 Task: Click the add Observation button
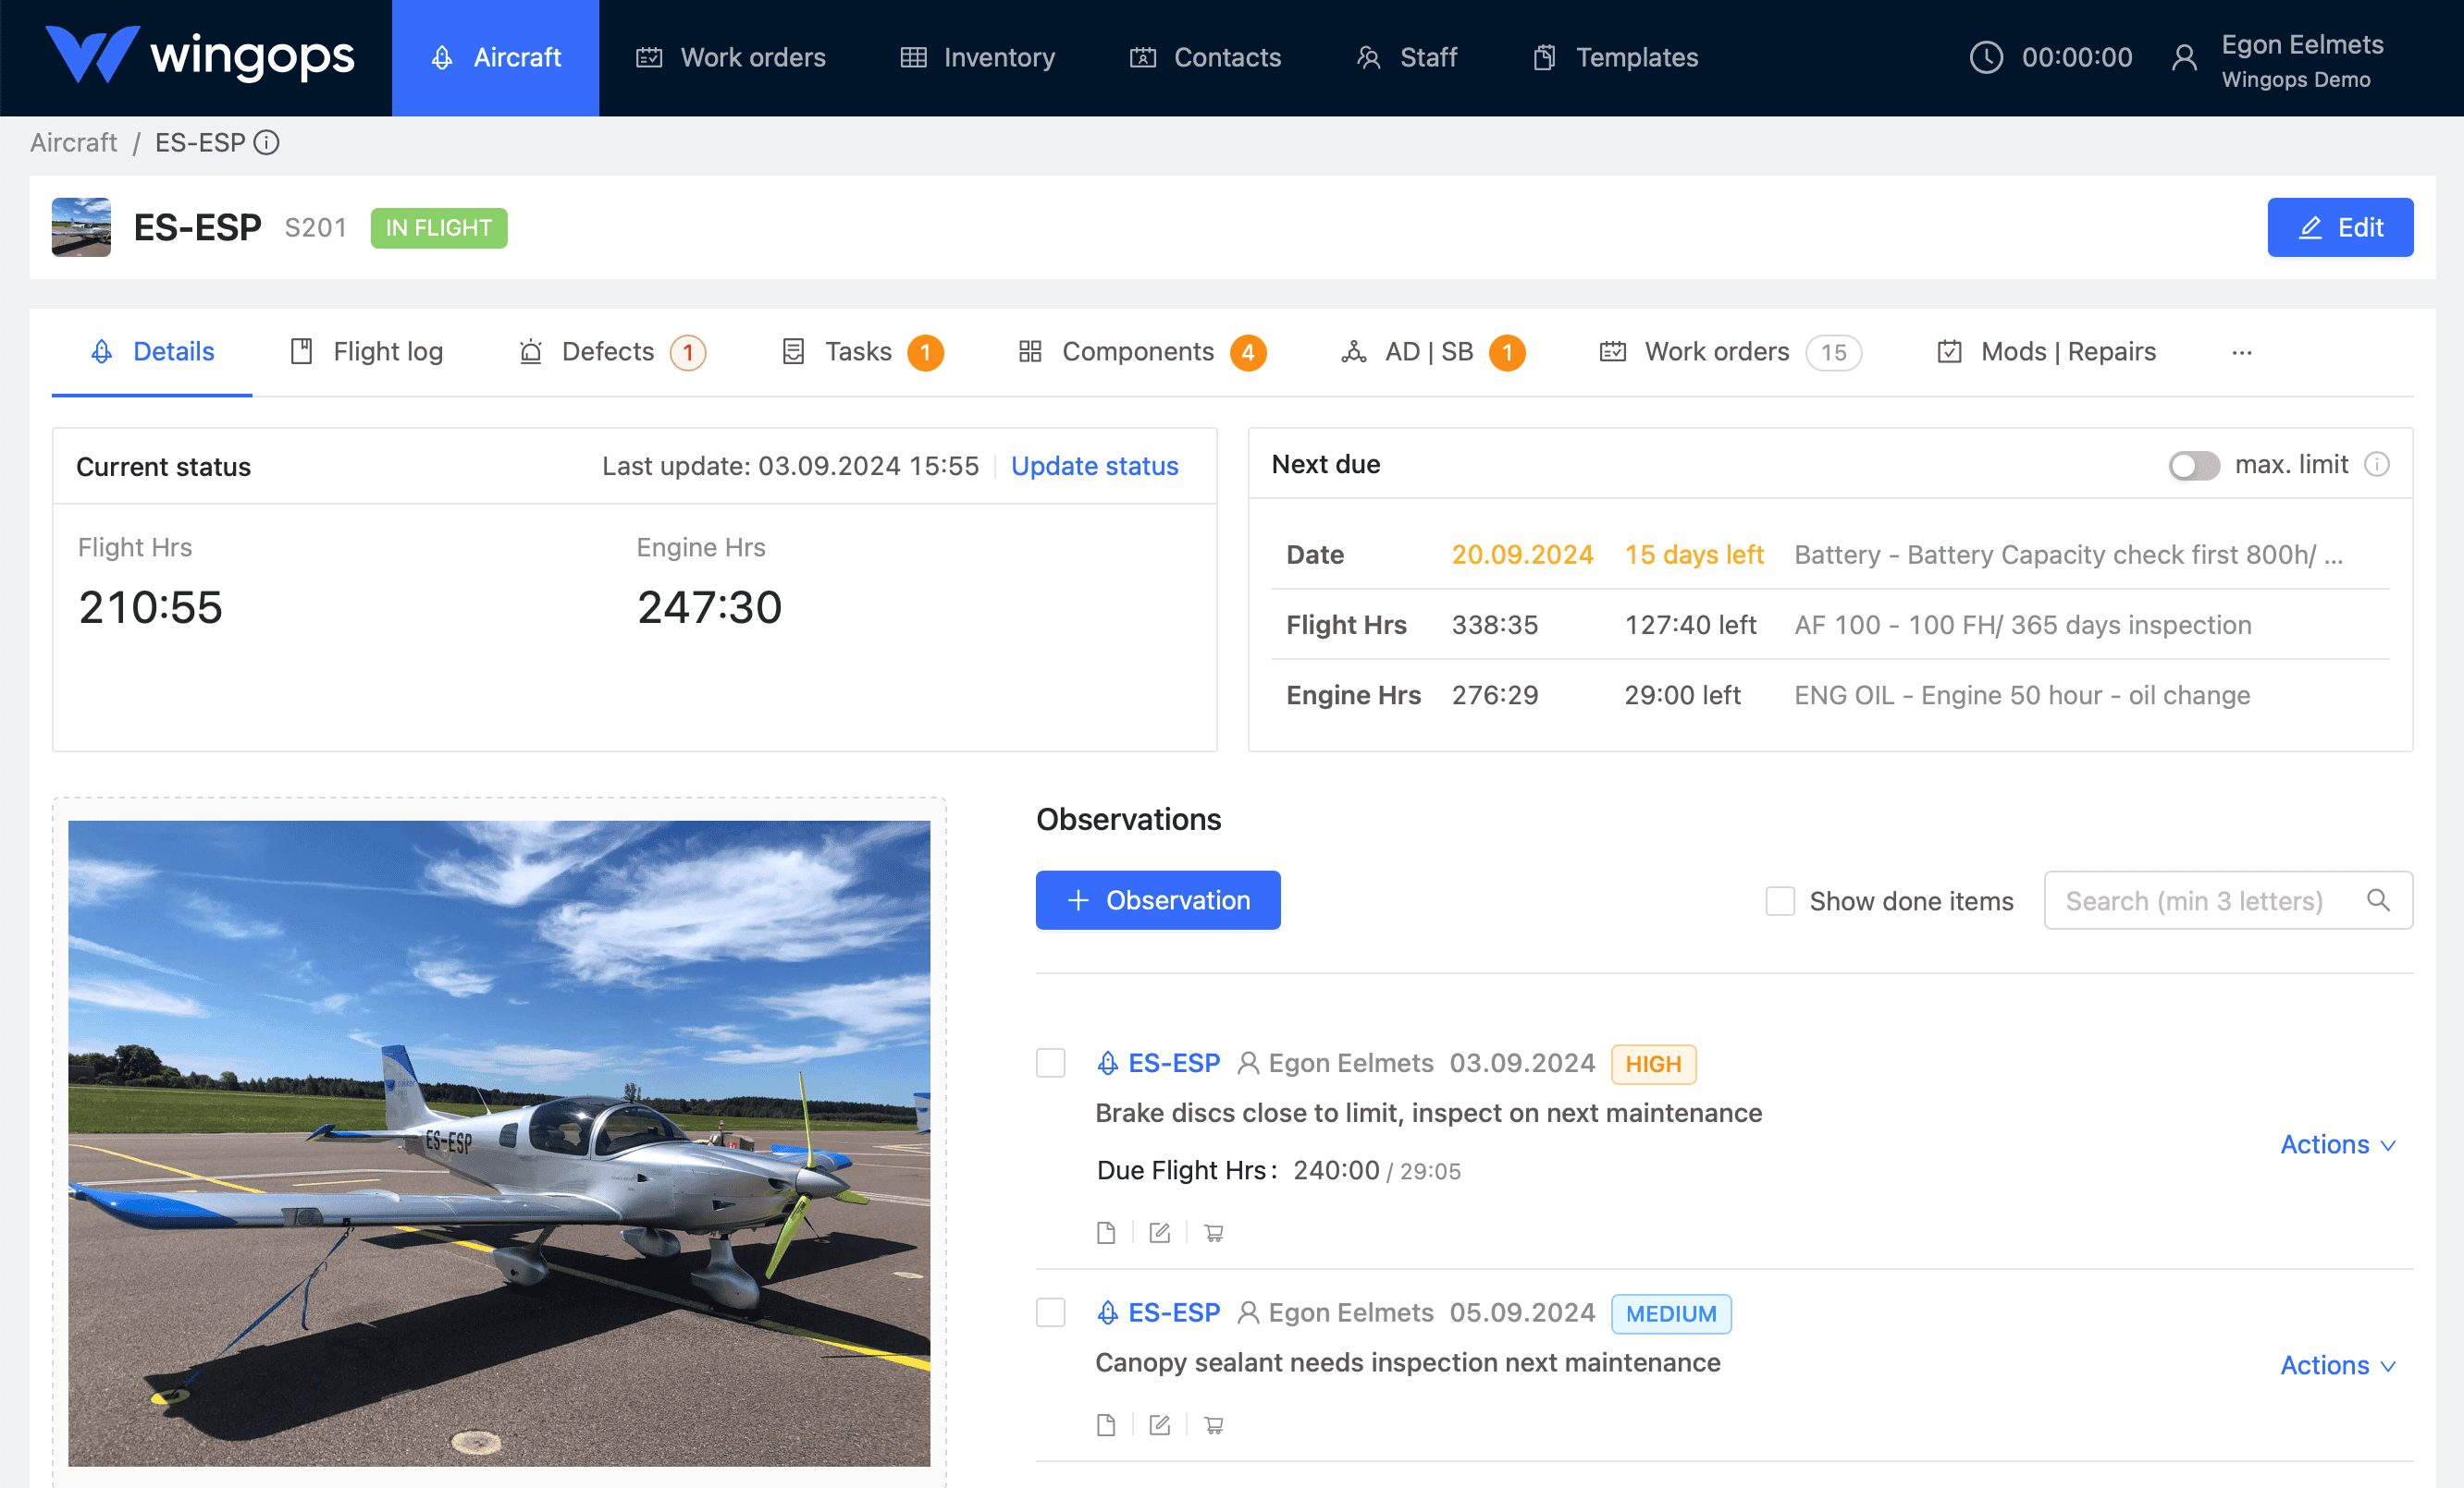[1157, 900]
